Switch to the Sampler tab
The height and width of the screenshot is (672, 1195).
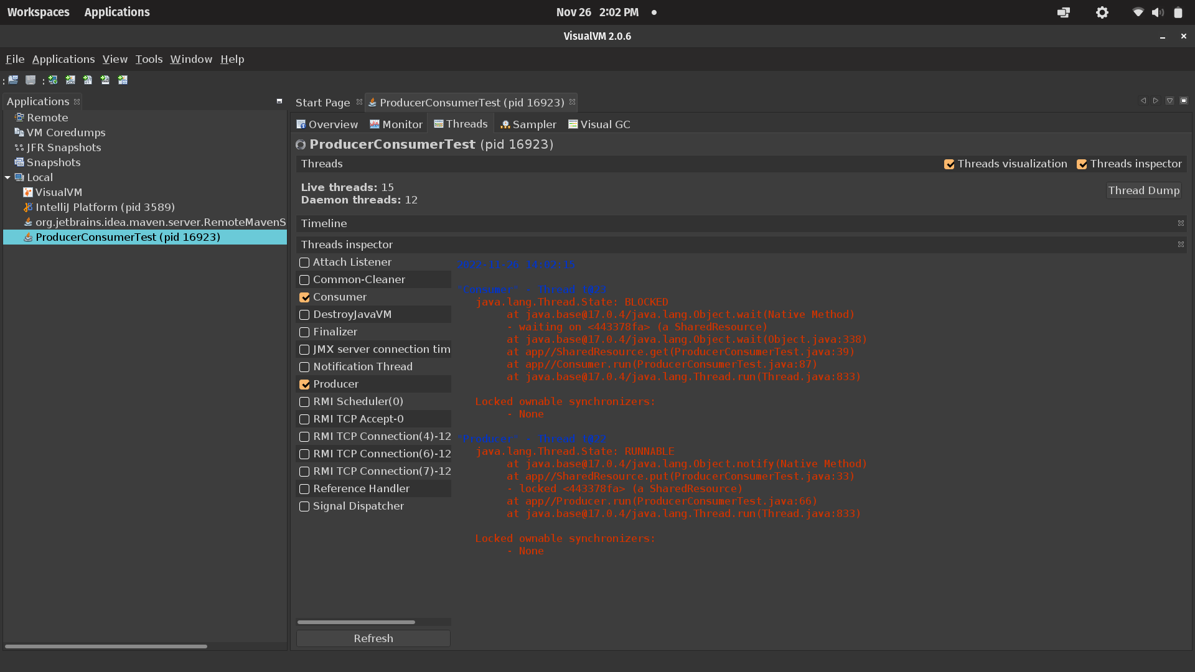coord(528,124)
